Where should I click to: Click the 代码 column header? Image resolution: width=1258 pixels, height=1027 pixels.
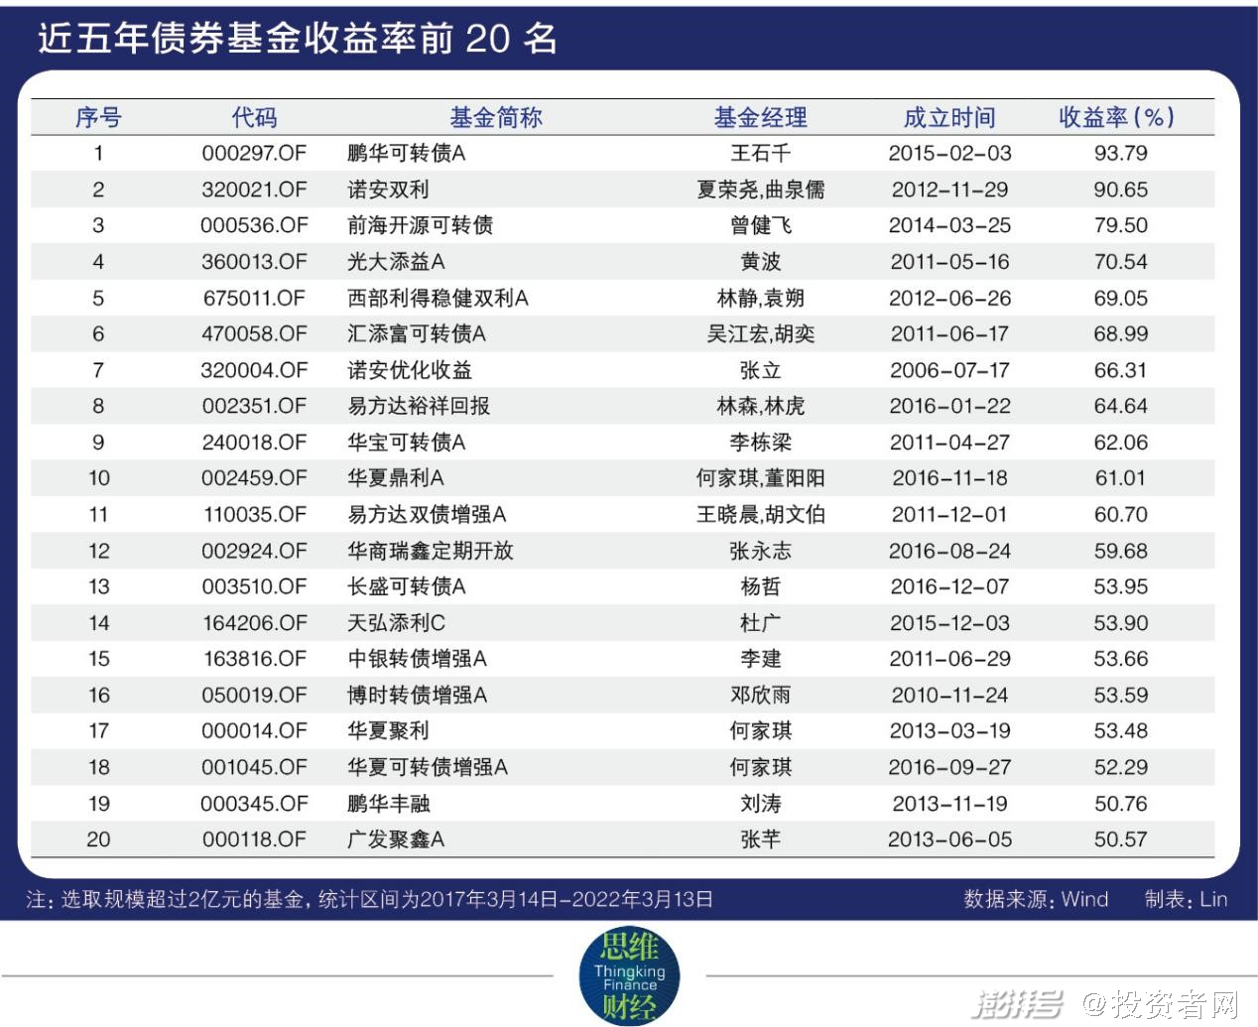click(254, 117)
